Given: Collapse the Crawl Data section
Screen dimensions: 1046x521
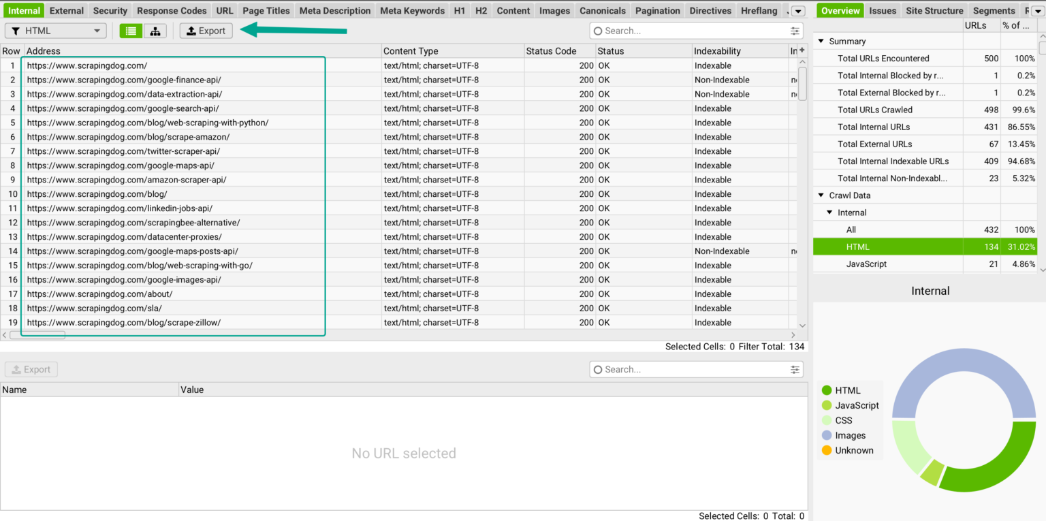Looking at the screenshot, I should point(821,195).
